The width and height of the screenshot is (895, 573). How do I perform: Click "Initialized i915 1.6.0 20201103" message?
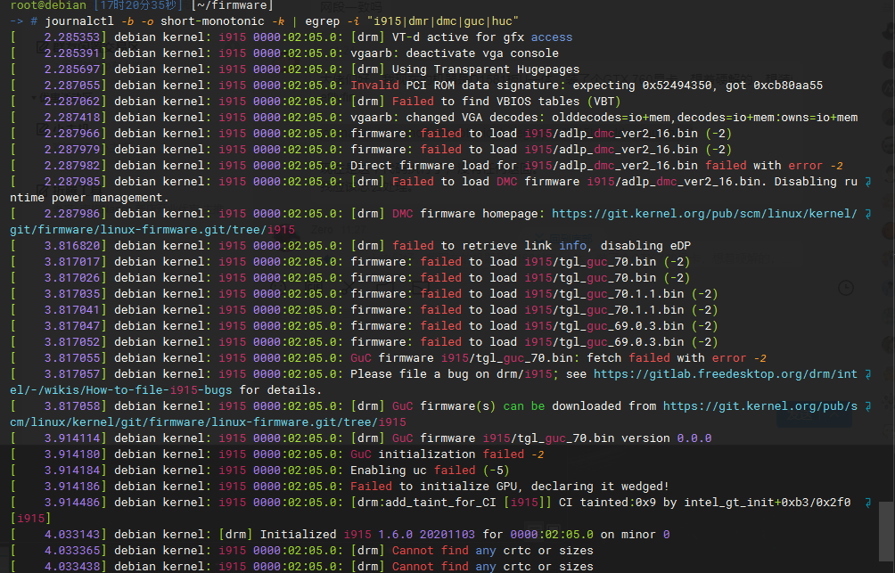367,534
